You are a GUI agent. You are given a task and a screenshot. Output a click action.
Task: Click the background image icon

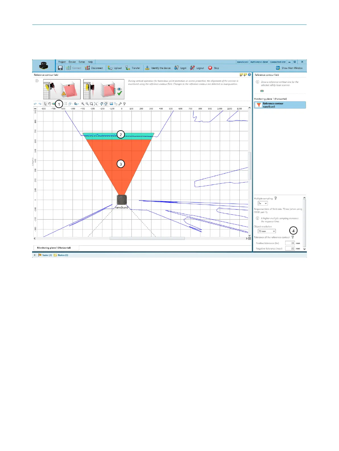(x=111, y=104)
